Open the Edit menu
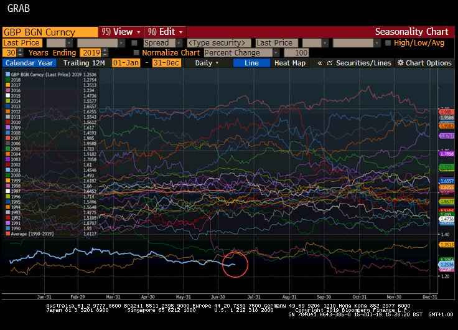Screen dimensions: 458x330 (x=165, y=32)
